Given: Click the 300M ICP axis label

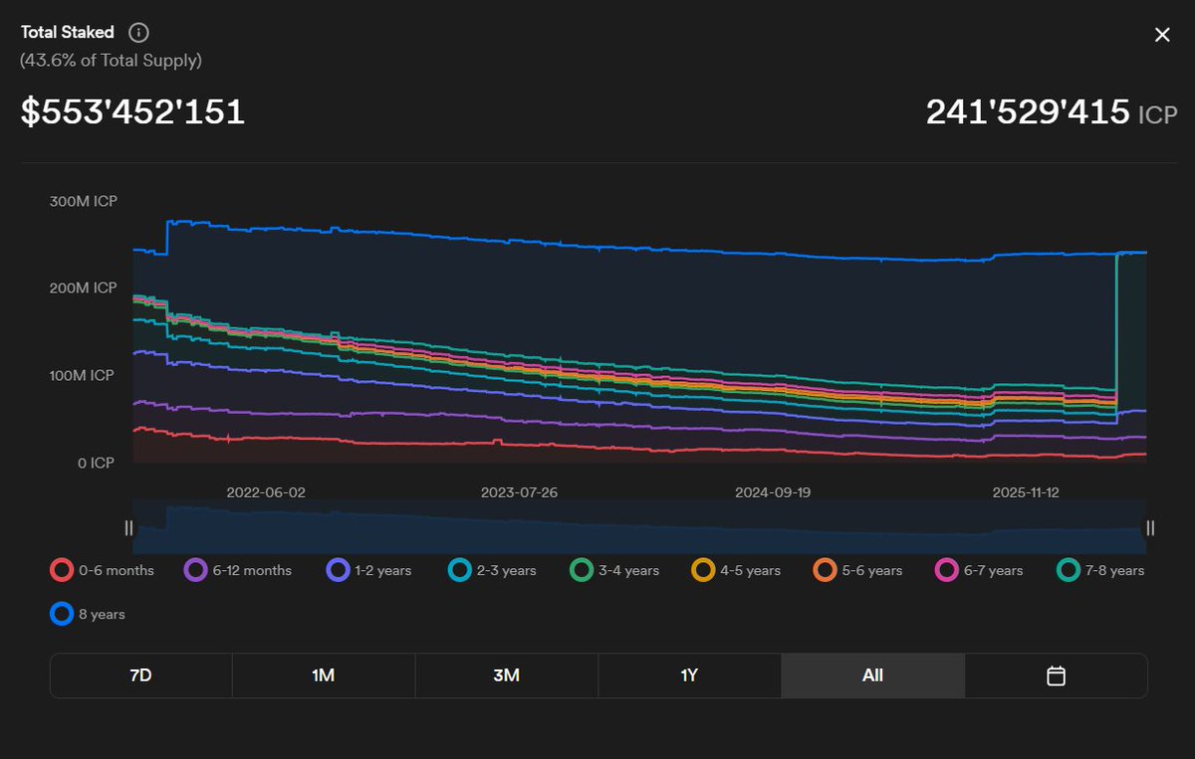Looking at the screenshot, I should tap(83, 202).
